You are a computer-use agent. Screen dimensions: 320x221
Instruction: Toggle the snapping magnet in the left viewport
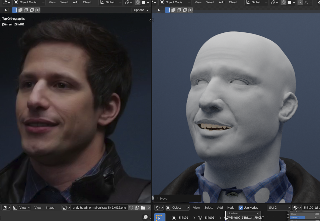[x=138, y=2]
